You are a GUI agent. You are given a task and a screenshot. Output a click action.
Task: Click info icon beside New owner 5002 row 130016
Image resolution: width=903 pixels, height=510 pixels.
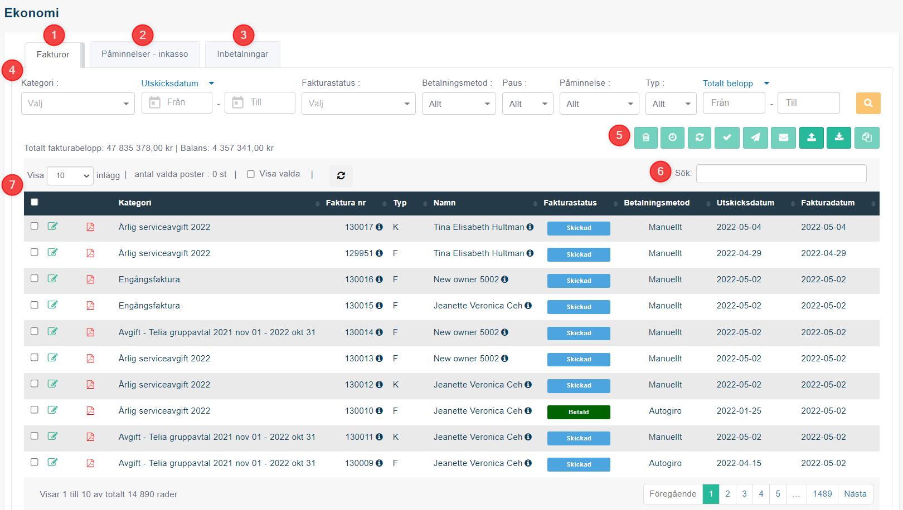point(504,279)
